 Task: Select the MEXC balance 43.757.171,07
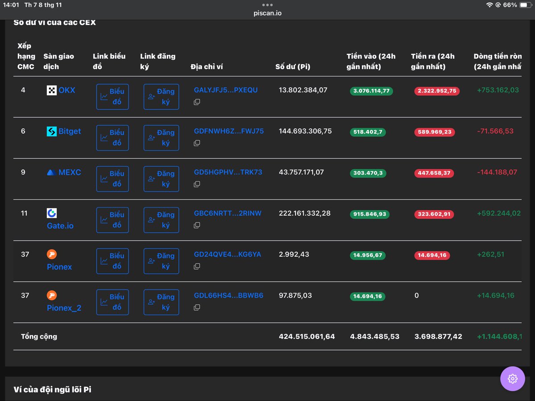coord(301,172)
